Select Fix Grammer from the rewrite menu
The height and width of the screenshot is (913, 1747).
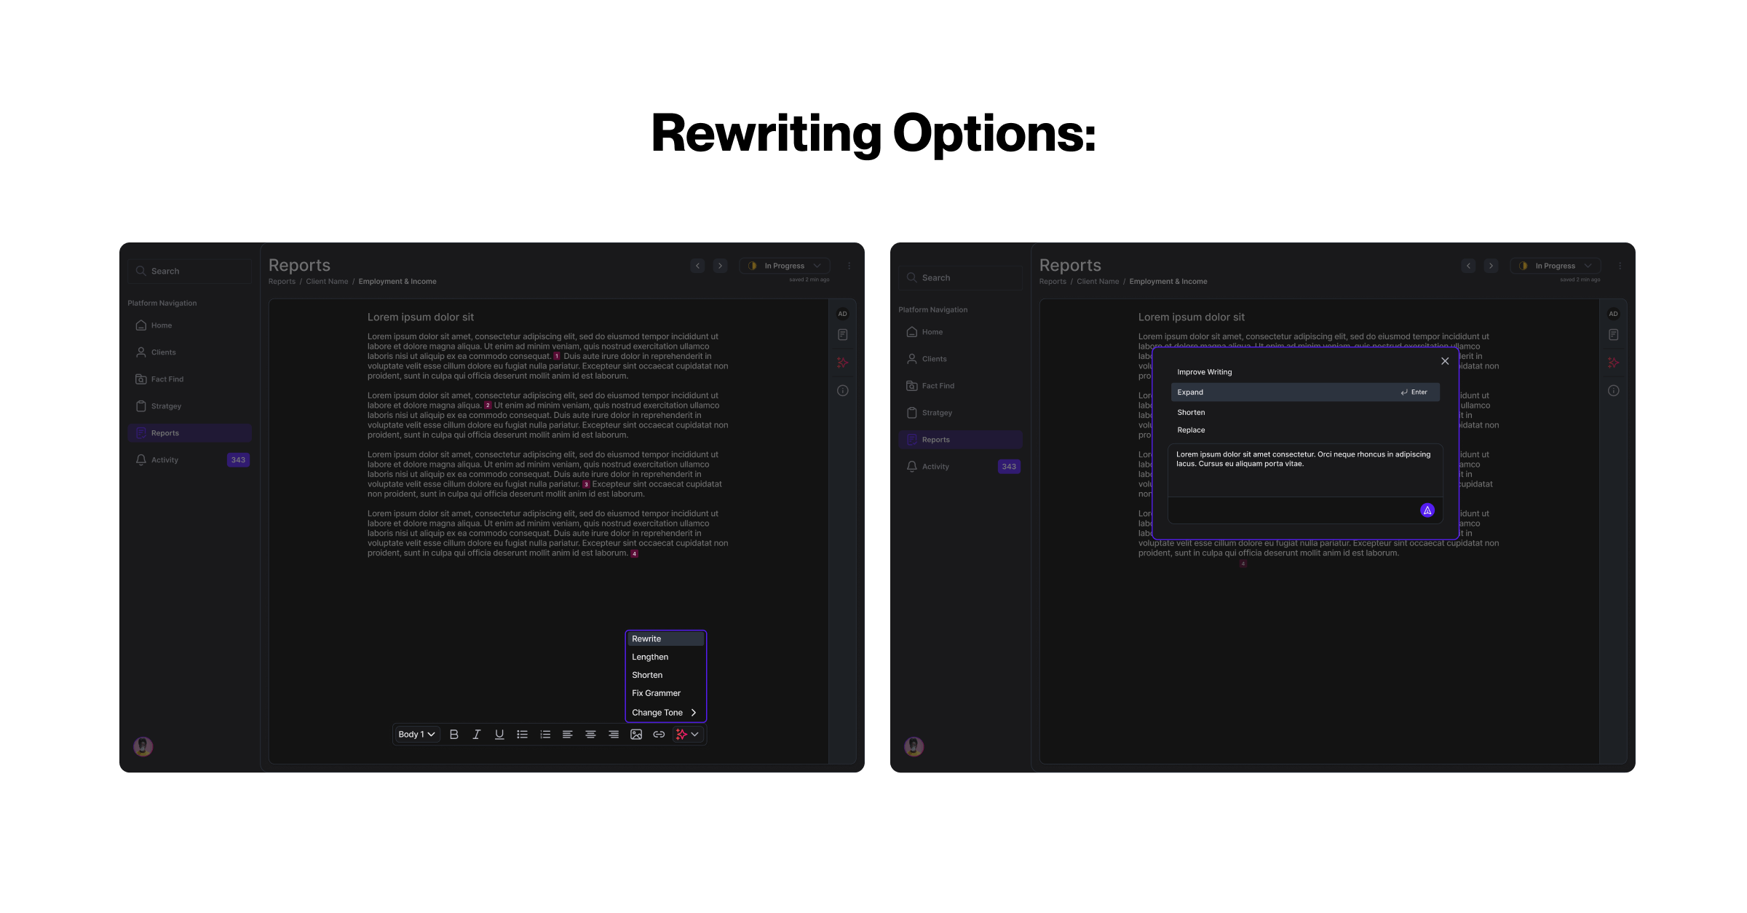(656, 693)
